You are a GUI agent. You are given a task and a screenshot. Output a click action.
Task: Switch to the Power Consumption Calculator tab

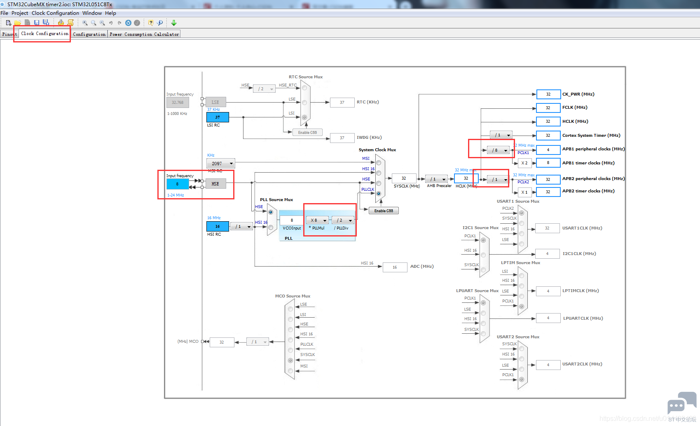point(144,34)
